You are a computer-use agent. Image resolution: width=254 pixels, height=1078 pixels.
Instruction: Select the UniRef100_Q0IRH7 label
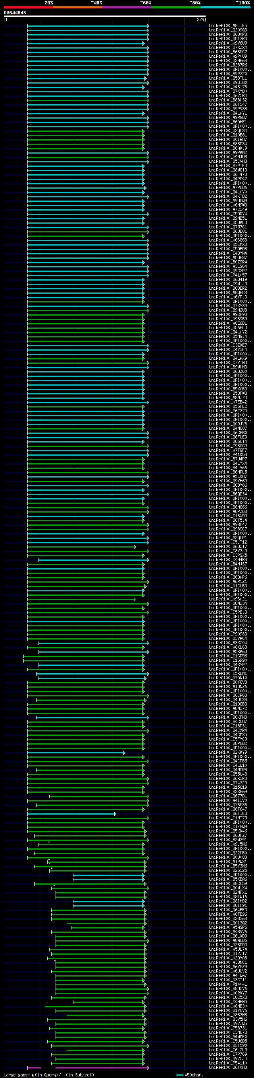point(228,140)
